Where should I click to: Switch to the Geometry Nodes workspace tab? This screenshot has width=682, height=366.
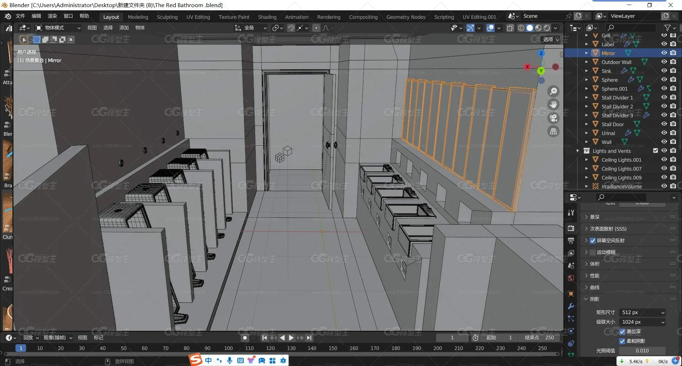click(x=406, y=17)
